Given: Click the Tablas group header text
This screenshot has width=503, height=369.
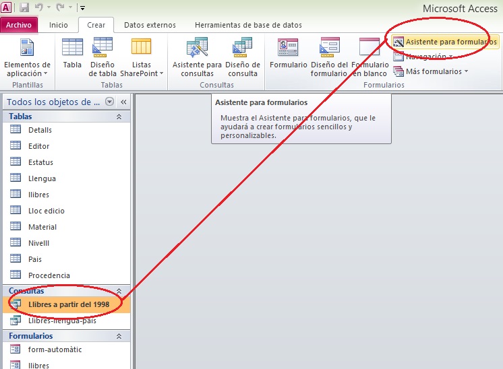Looking at the screenshot, I should [x=20, y=116].
